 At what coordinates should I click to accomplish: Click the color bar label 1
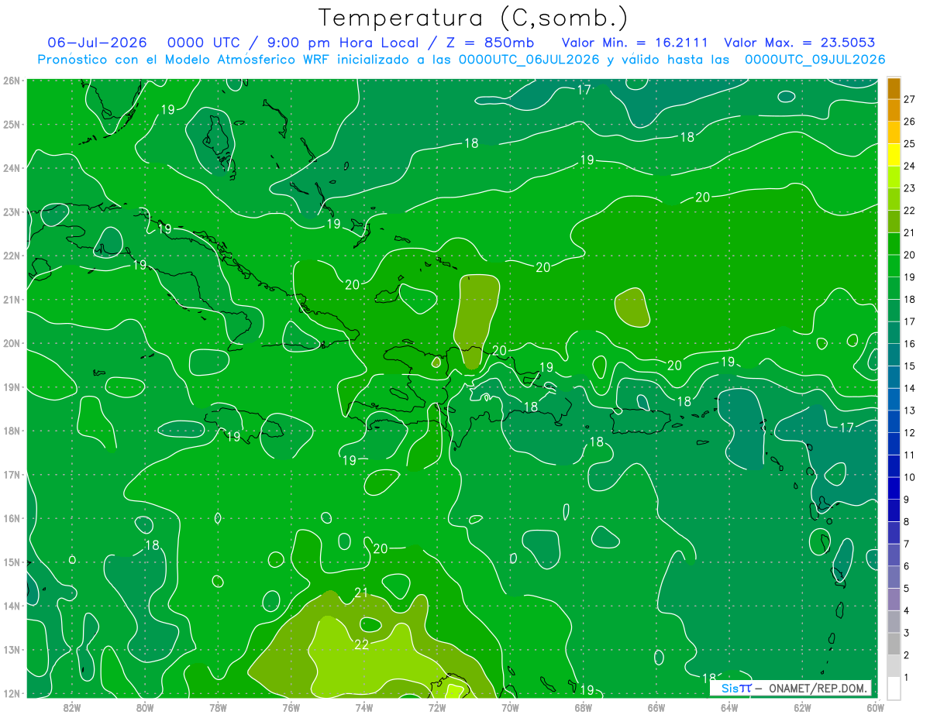pos(907,677)
